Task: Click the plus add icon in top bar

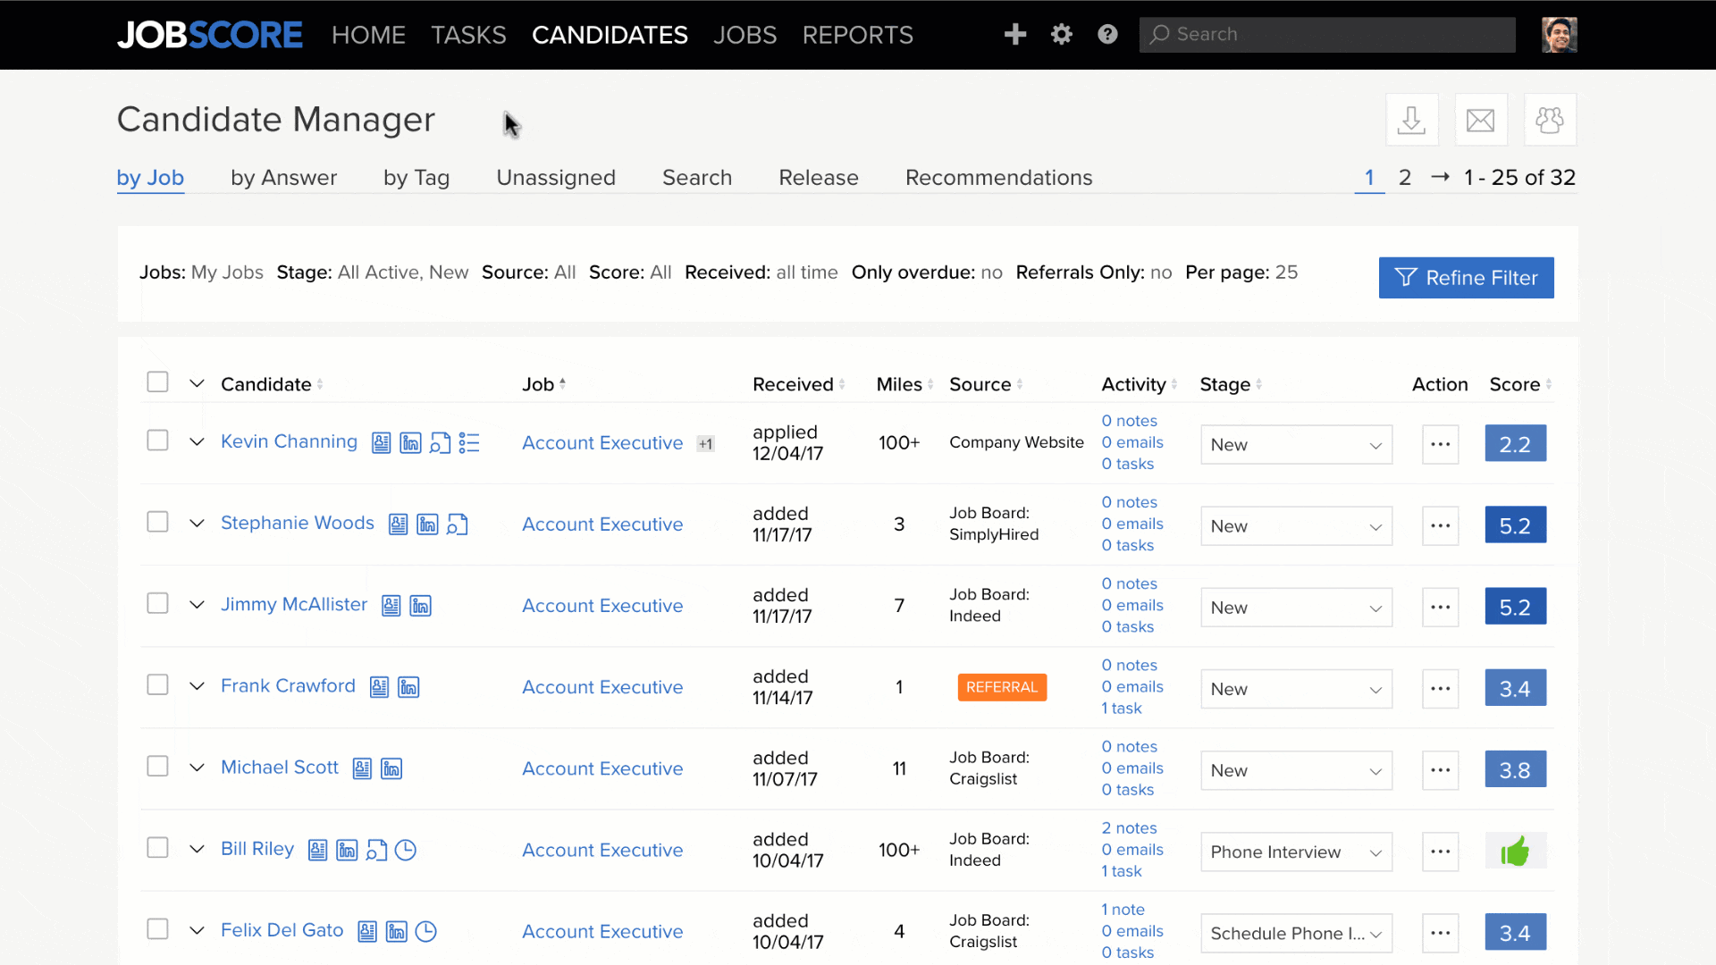Action: point(1015,35)
